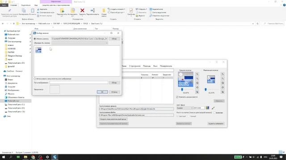This screenshot has height=160, width=286.
Task: Click the New Folder icon in ribbon
Action: pos(104,11)
